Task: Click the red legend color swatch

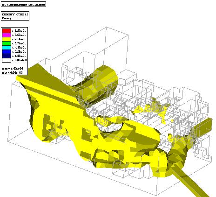Action: click(x=7, y=31)
